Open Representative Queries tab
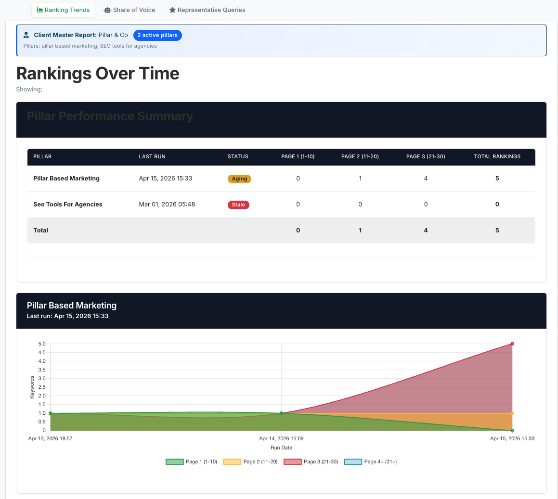Image resolution: width=558 pixels, height=499 pixels. tap(207, 10)
